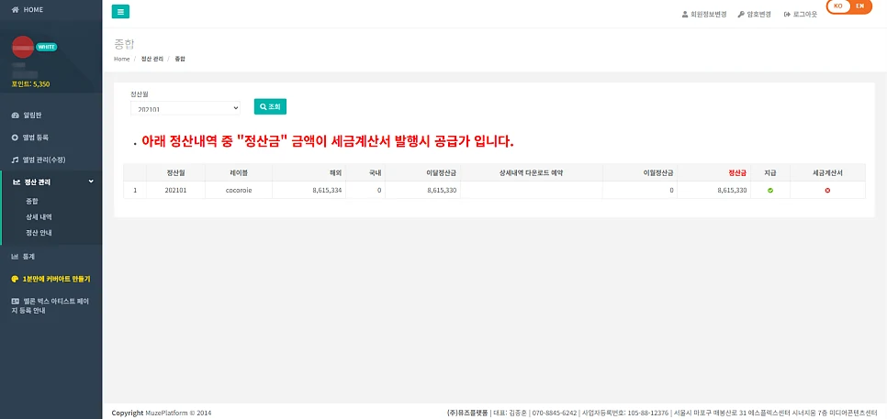Click the 정산월 column header

pyautogui.click(x=175, y=172)
